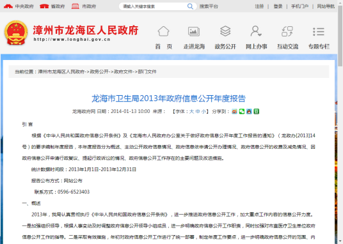
Task: Click the 政务公开 layers icon
Action: [225, 31]
